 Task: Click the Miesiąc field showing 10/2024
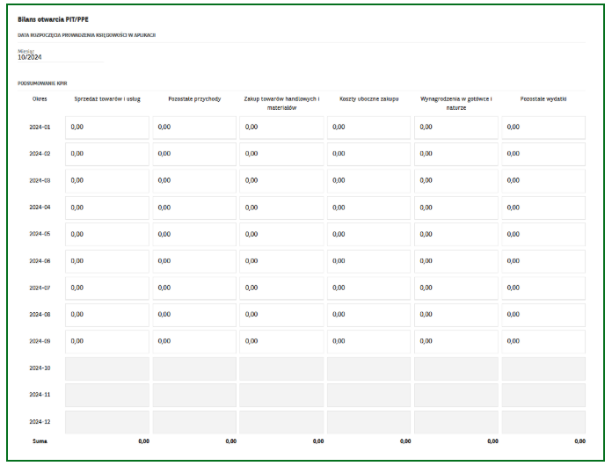pos(61,57)
